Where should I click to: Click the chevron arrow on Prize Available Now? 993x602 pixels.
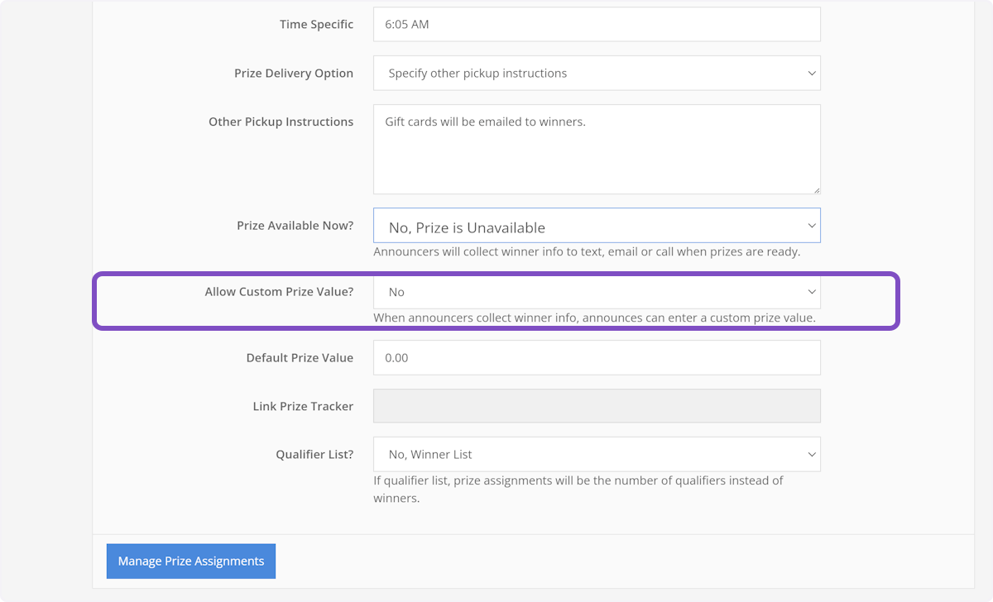pyautogui.click(x=811, y=226)
